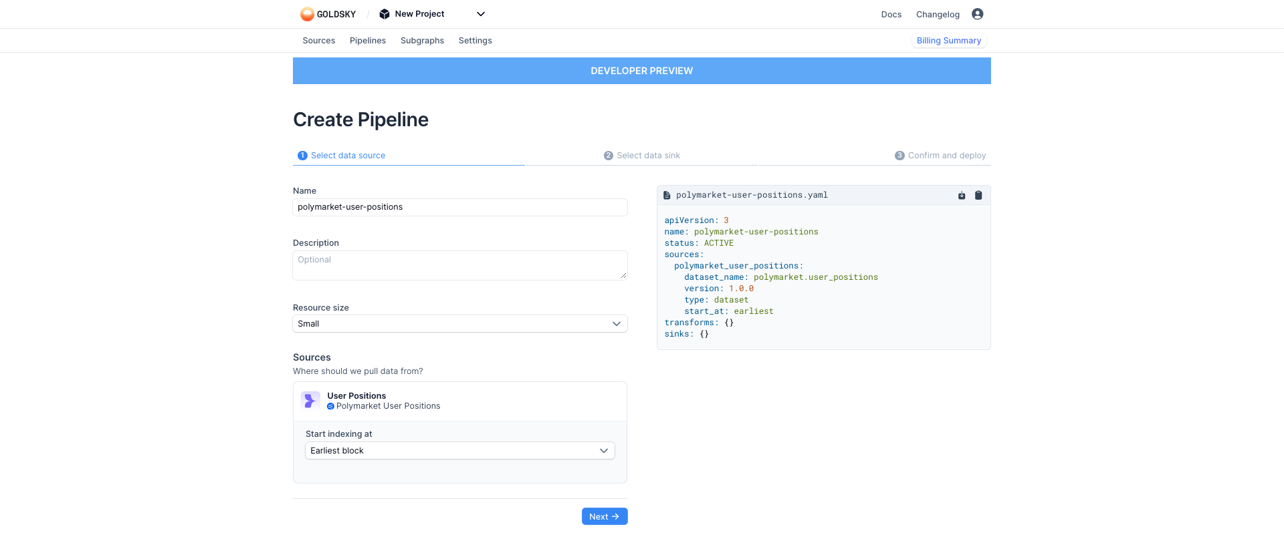The height and width of the screenshot is (549, 1284).
Task: Open the Resource size dropdown
Action: [x=460, y=324]
